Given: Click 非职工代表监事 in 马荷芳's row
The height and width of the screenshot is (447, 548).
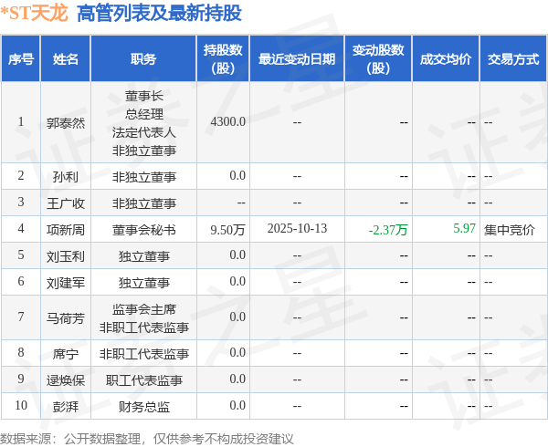Looking at the screenshot, I should click(144, 327).
